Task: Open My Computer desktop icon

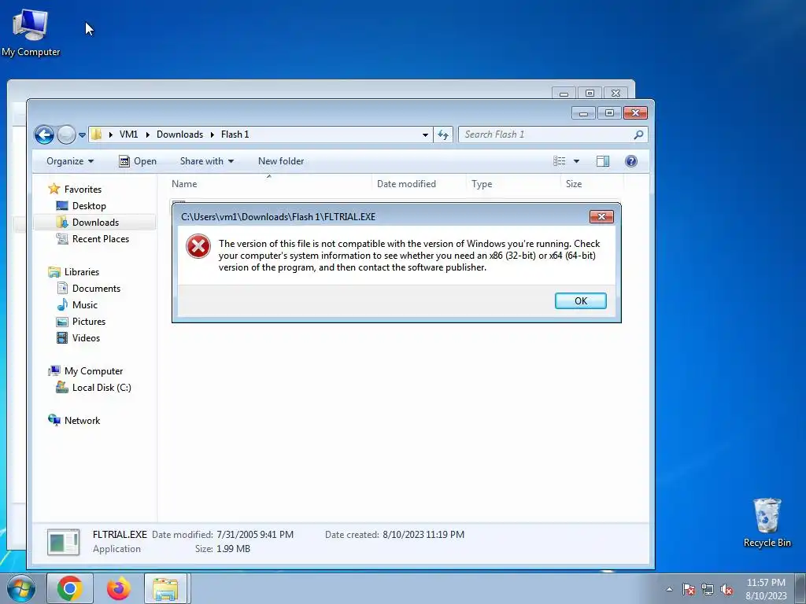Action: (31, 31)
